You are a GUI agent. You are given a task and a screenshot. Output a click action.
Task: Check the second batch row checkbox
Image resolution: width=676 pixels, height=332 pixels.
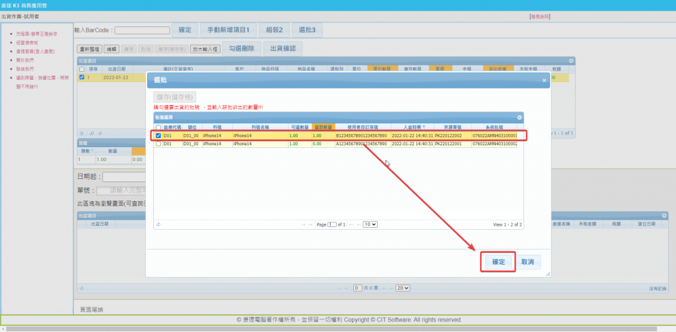(x=158, y=143)
